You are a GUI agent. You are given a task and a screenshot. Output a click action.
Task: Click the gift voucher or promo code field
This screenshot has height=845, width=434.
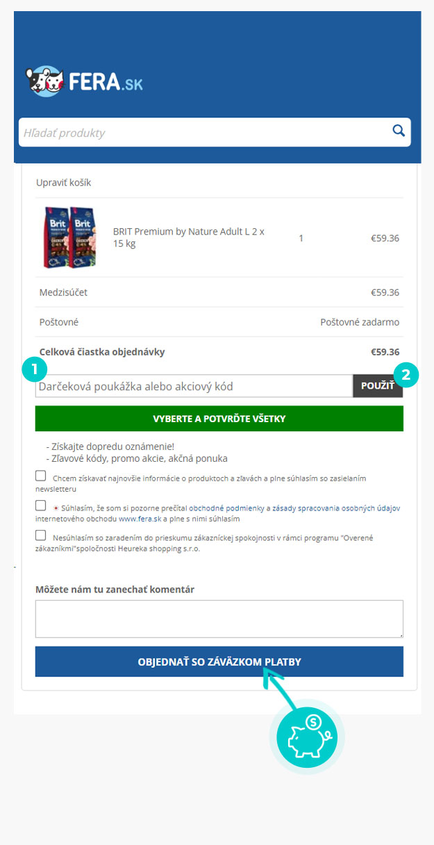(194, 386)
